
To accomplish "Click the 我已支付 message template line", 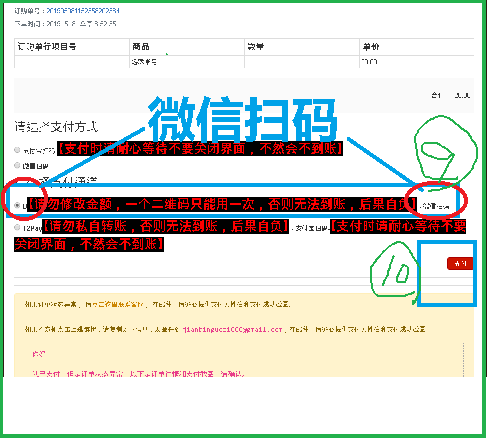I will pyautogui.click(x=139, y=373).
